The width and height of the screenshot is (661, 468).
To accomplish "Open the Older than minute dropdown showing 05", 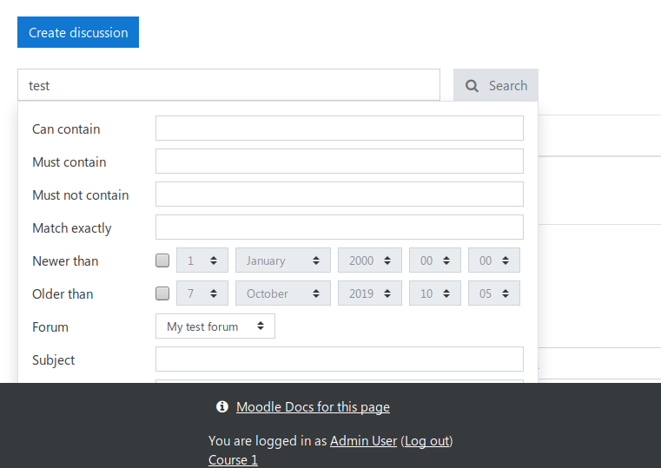I will 494,293.
